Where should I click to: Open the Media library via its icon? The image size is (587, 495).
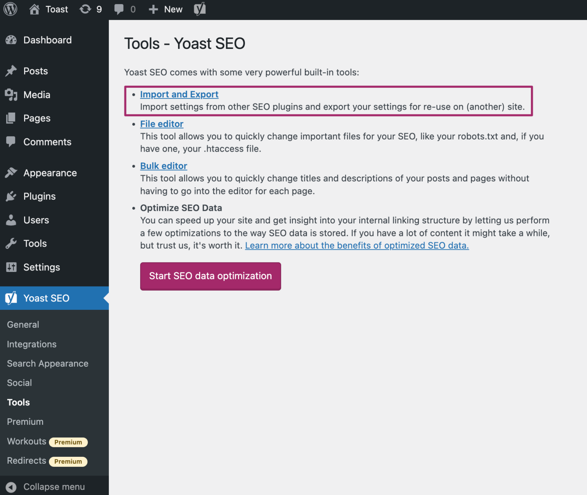point(11,94)
